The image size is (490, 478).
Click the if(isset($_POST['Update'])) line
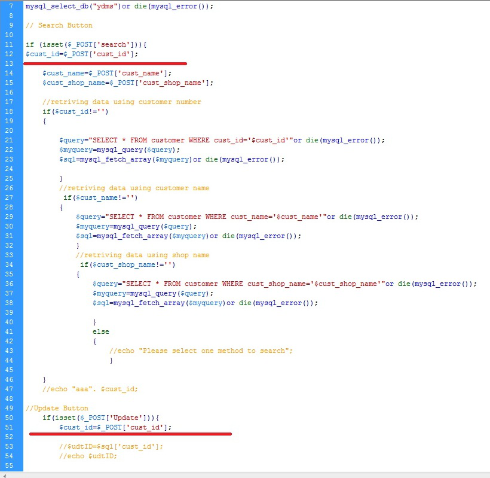tap(101, 418)
